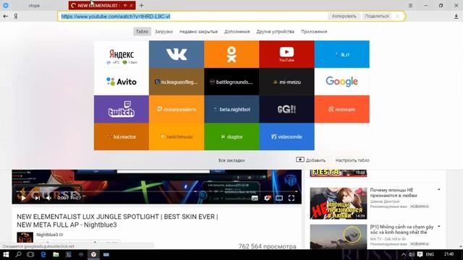This screenshot has height=260, width=463.
Task: Switch to Загрузки tab
Action: pos(163,32)
